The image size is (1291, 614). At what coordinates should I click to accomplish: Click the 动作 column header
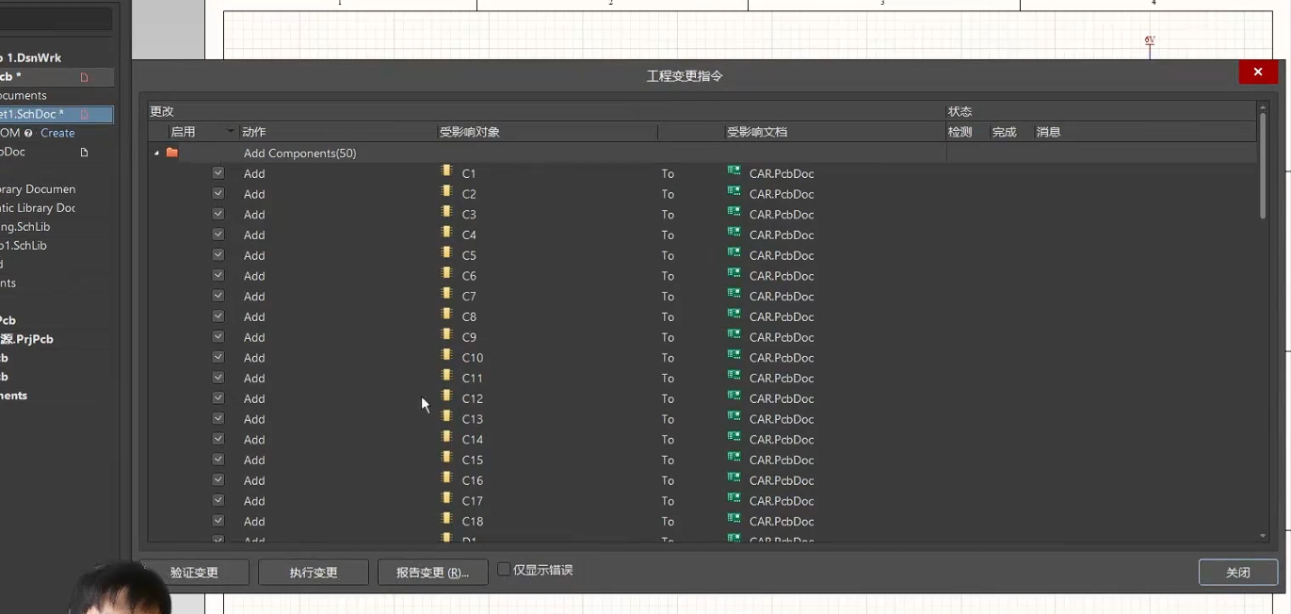(254, 132)
